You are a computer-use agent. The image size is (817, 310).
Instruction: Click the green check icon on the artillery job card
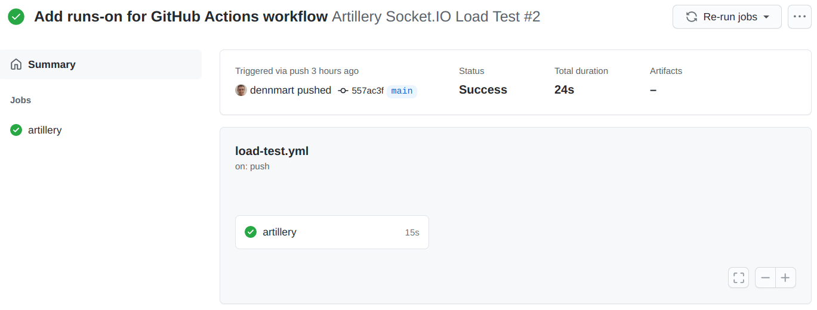pos(251,232)
